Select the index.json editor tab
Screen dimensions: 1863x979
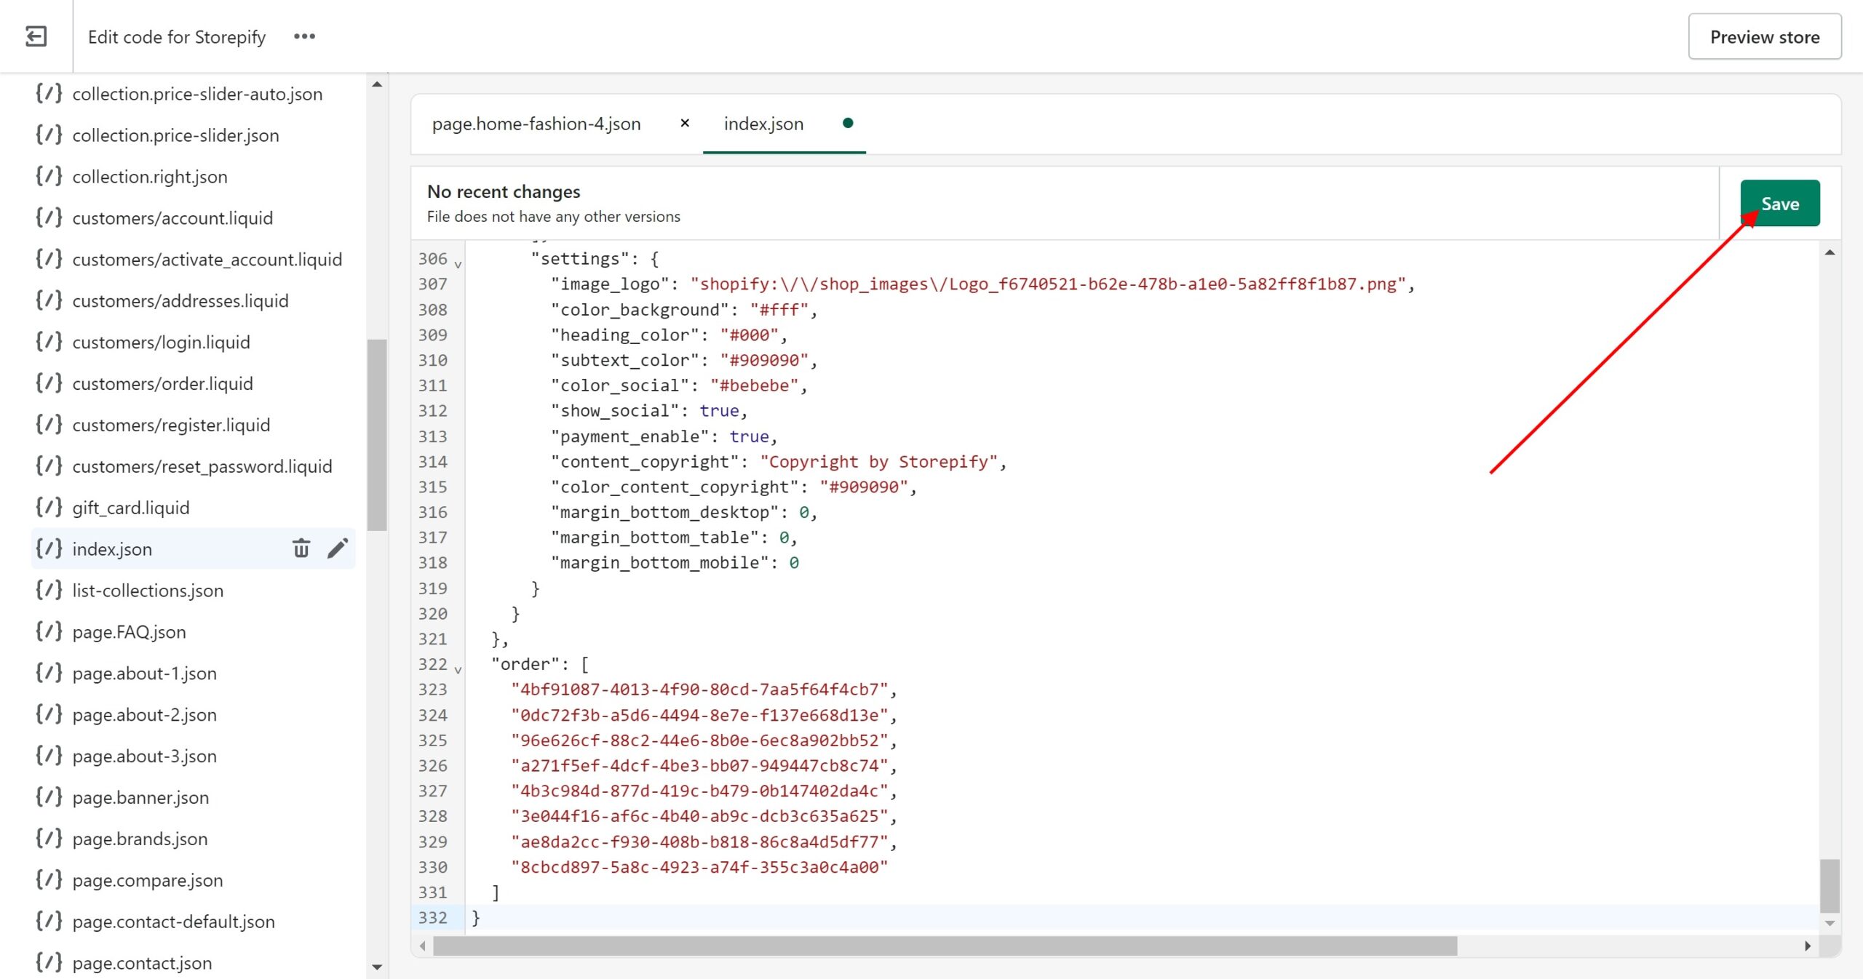(763, 124)
